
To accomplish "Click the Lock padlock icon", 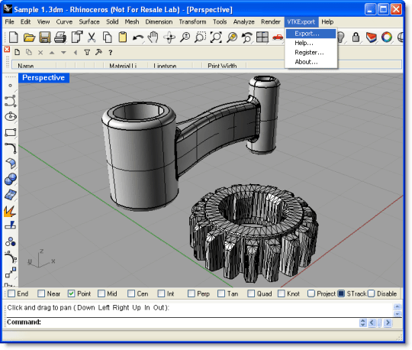I will tap(356, 37).
